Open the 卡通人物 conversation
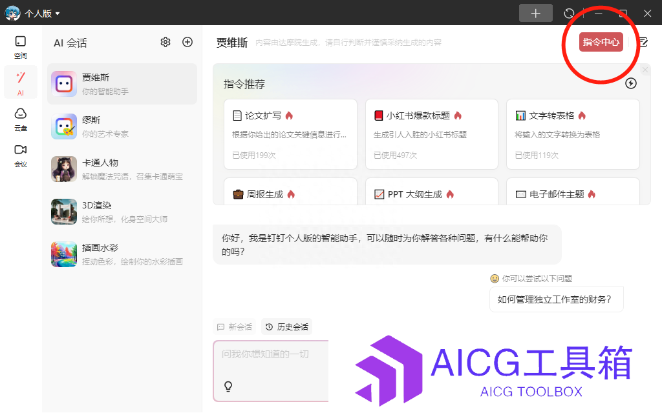 [122, 169]
